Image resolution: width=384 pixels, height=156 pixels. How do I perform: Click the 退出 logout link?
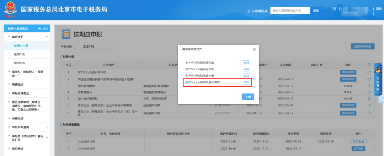pyautogui.click(x=379, y=9)
